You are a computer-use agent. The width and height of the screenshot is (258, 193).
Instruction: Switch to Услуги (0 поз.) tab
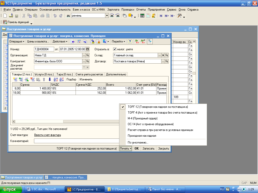click(44, 74)
